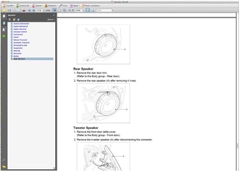The width and height of the screenshot is (240, 173).
Task: Click the Print icon in the toolbar
Action: pos(9,10)
